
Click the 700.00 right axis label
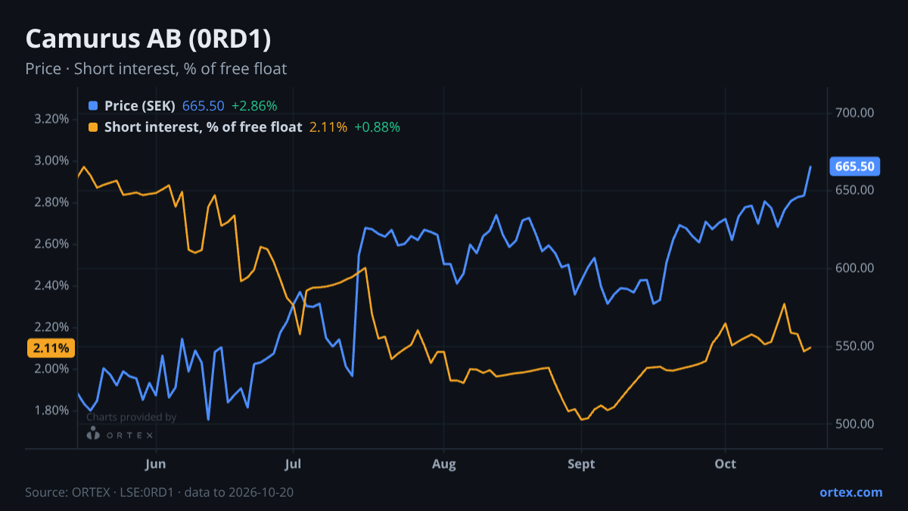pos(855,113)
